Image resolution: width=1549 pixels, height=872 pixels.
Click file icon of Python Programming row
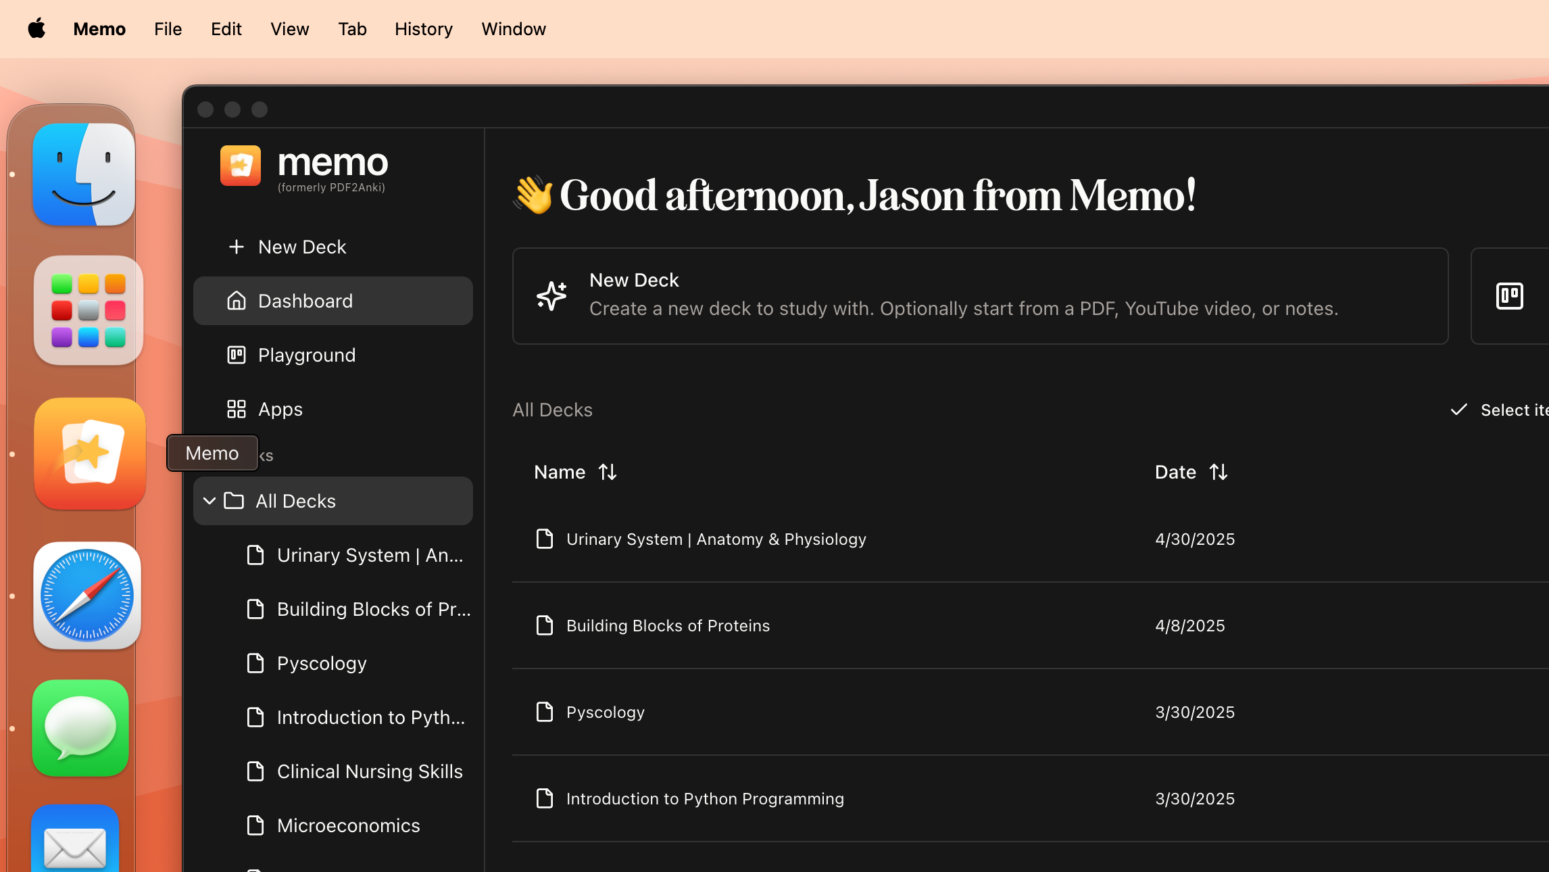pos(545,798)
